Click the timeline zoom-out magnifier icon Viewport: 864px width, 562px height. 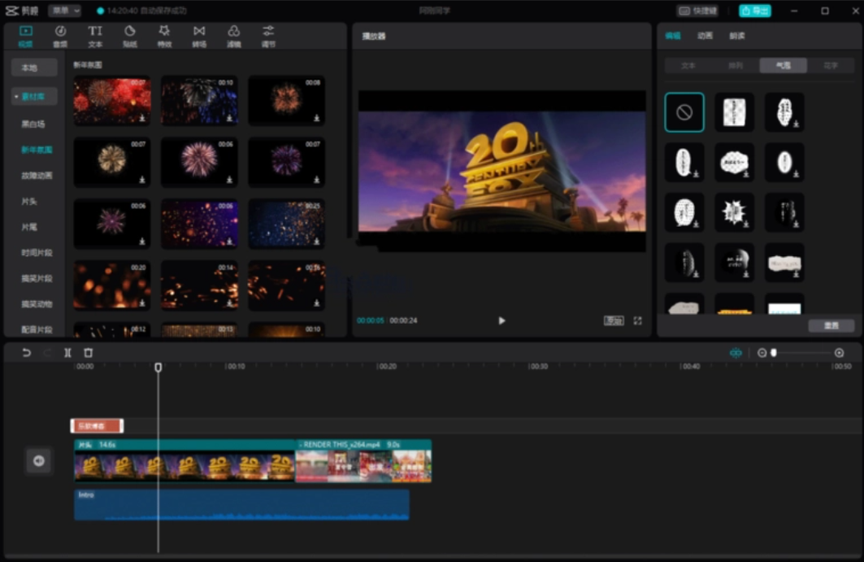[762, 353]
